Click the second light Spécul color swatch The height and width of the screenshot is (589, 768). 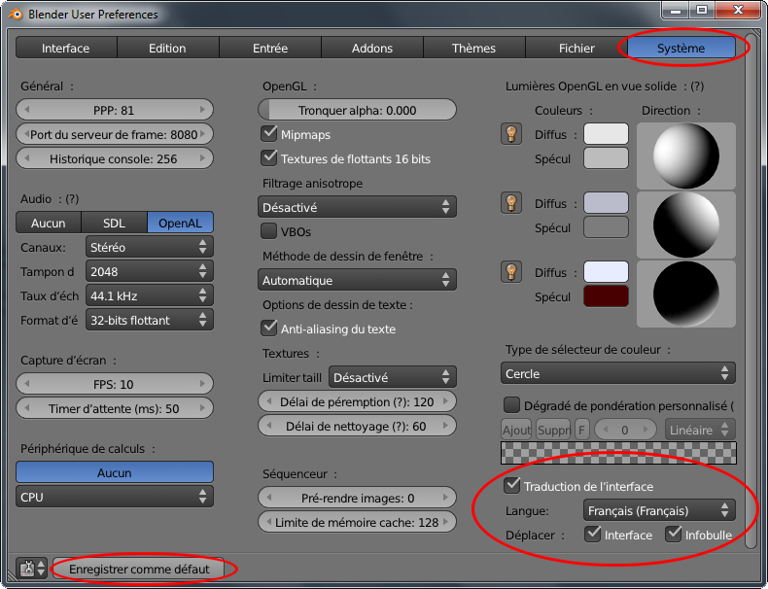tap(606, 227)
